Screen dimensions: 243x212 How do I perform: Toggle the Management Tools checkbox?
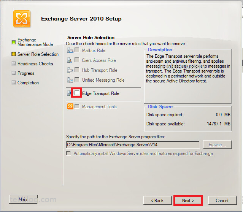[77, 106]
